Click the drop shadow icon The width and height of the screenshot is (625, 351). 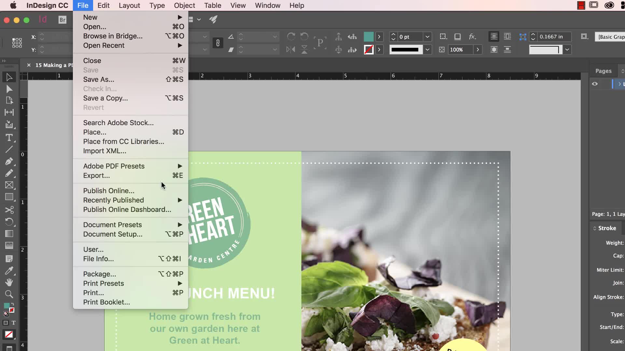pyautogui.click(x=457, y=37)
